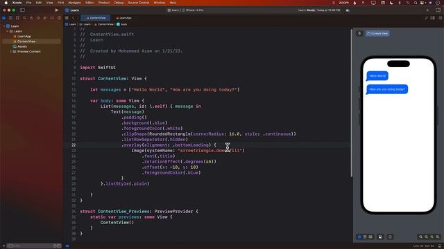Open the Learn scheme selector
This screenshot has width=444, height=249.
pos(173,10)
